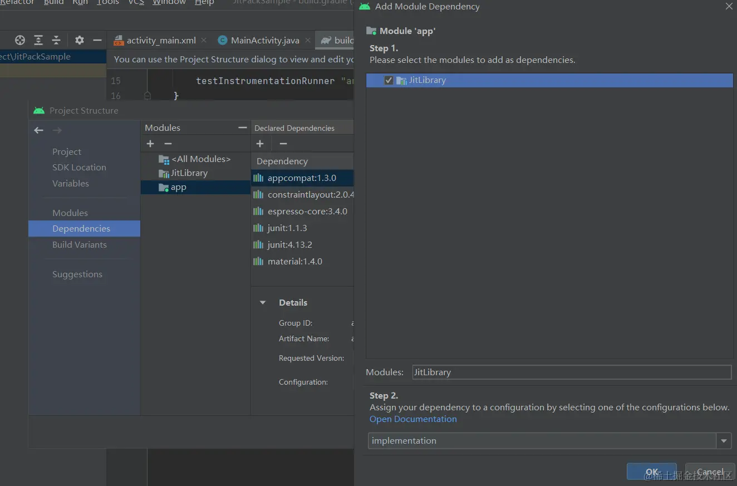This screenshot has height=486, width=737.
Task: Open the VCS menu
Action: [136, 3]
